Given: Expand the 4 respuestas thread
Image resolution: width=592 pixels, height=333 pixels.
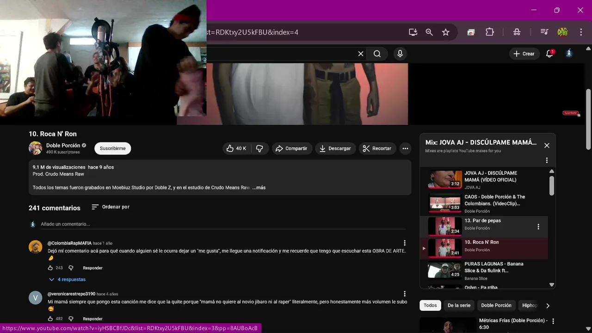Looking at the screenshot, I should tap(67, 279).
